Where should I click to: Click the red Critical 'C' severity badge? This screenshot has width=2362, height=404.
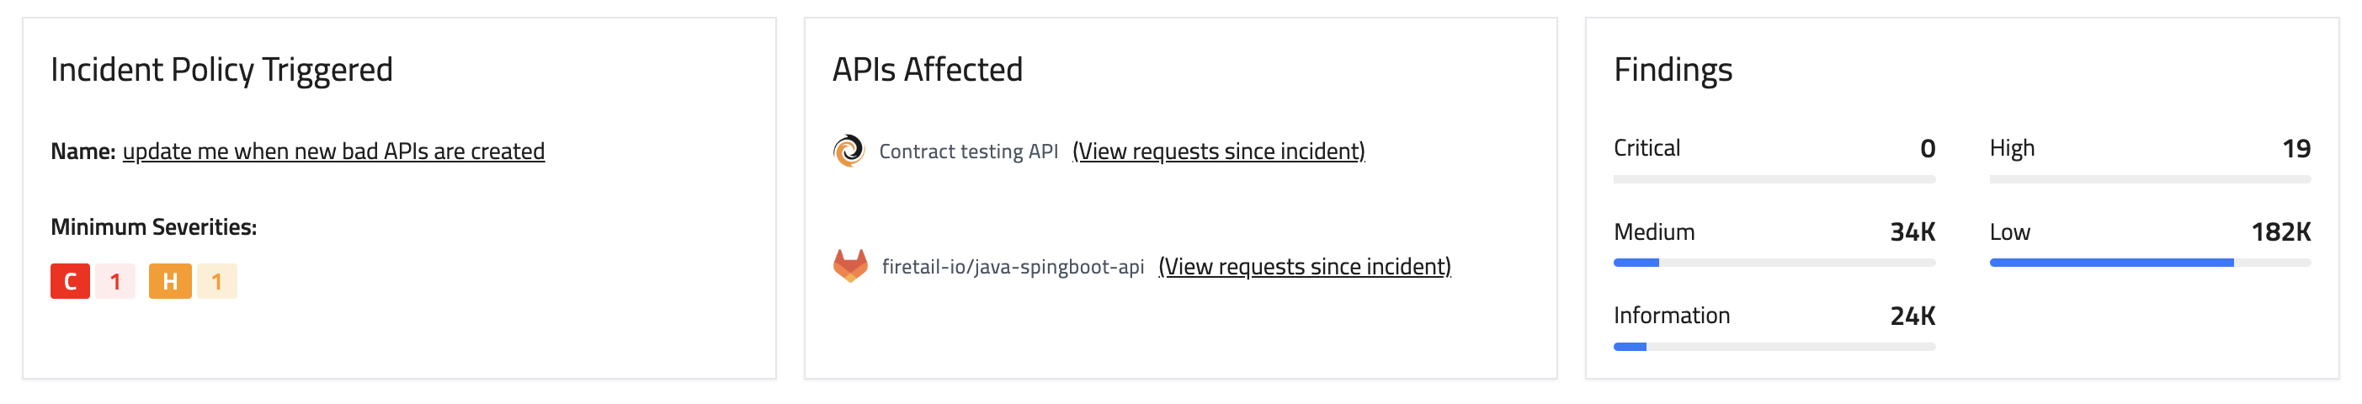click(70, 282)
